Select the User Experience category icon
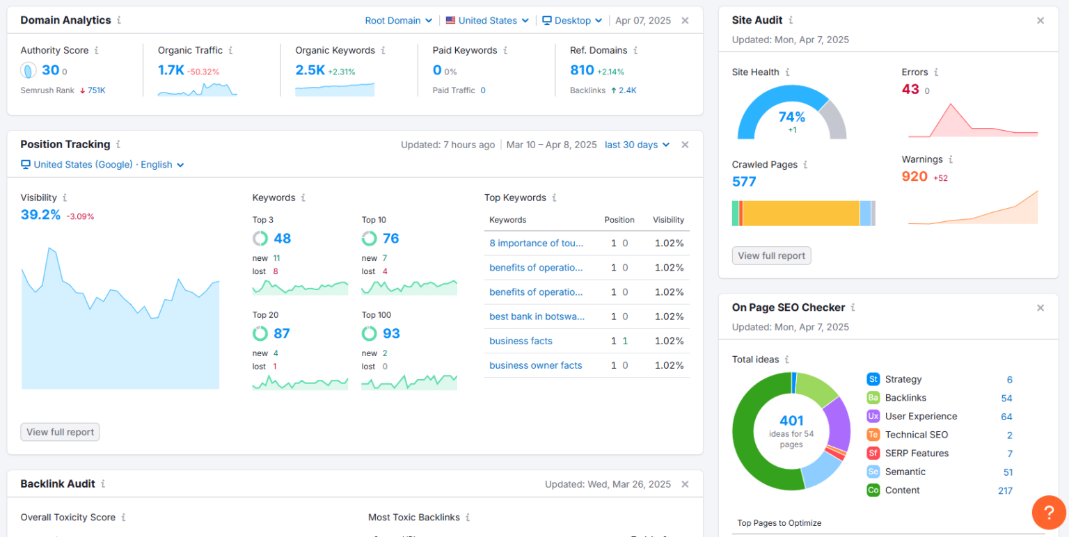This screenshot has height=537, width=1069. 873,416
